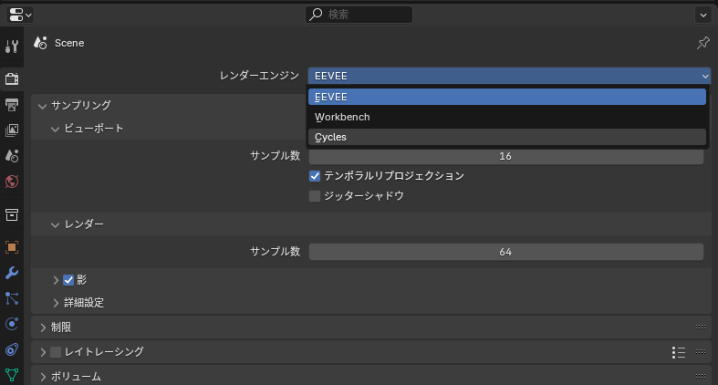
Task: Select Workbench render engine
Action: 507,117
